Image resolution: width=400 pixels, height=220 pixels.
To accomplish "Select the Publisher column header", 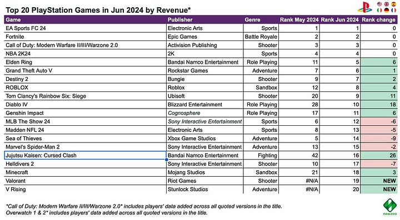I will [x=204, y=19].
